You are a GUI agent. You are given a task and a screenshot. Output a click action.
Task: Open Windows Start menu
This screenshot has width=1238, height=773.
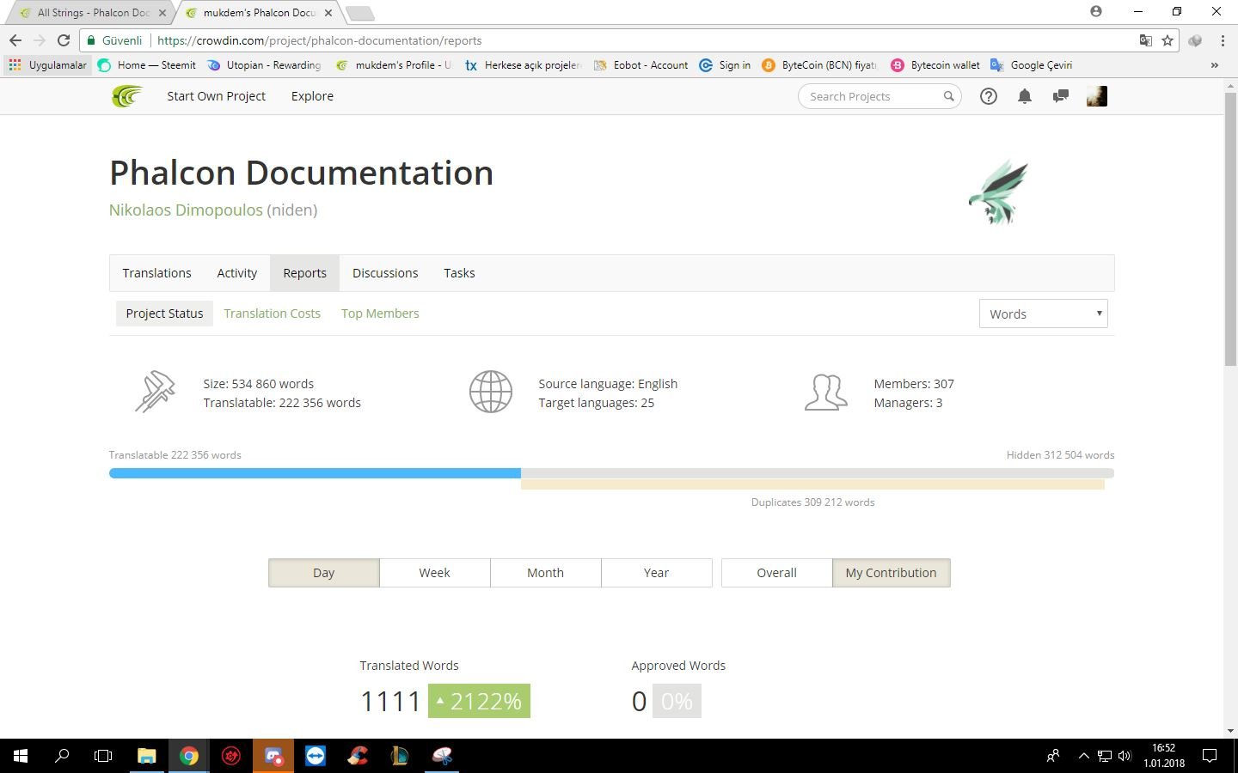click(x=21, y=756)
